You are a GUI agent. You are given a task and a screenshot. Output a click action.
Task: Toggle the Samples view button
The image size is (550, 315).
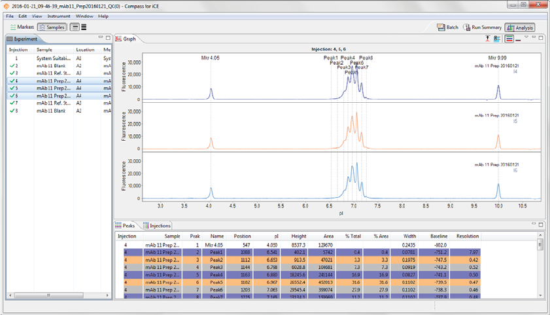(x=52, y=28)
